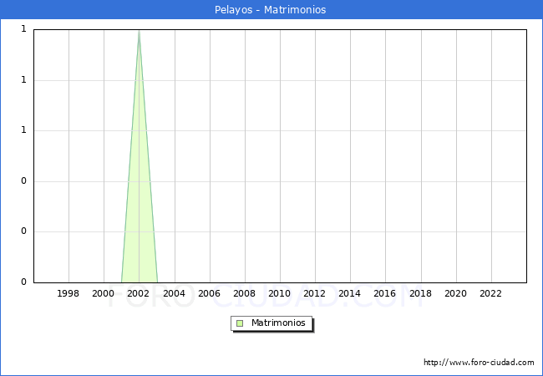Click the green Matrimonios legend swatch
This screenshot has height=376, width=543.
point(240,323)
